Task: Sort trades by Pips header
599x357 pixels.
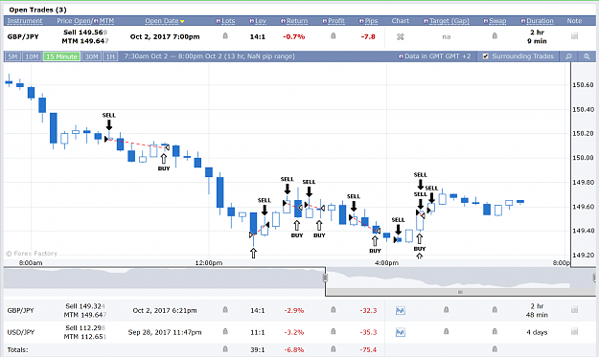Action: [371, 21]
